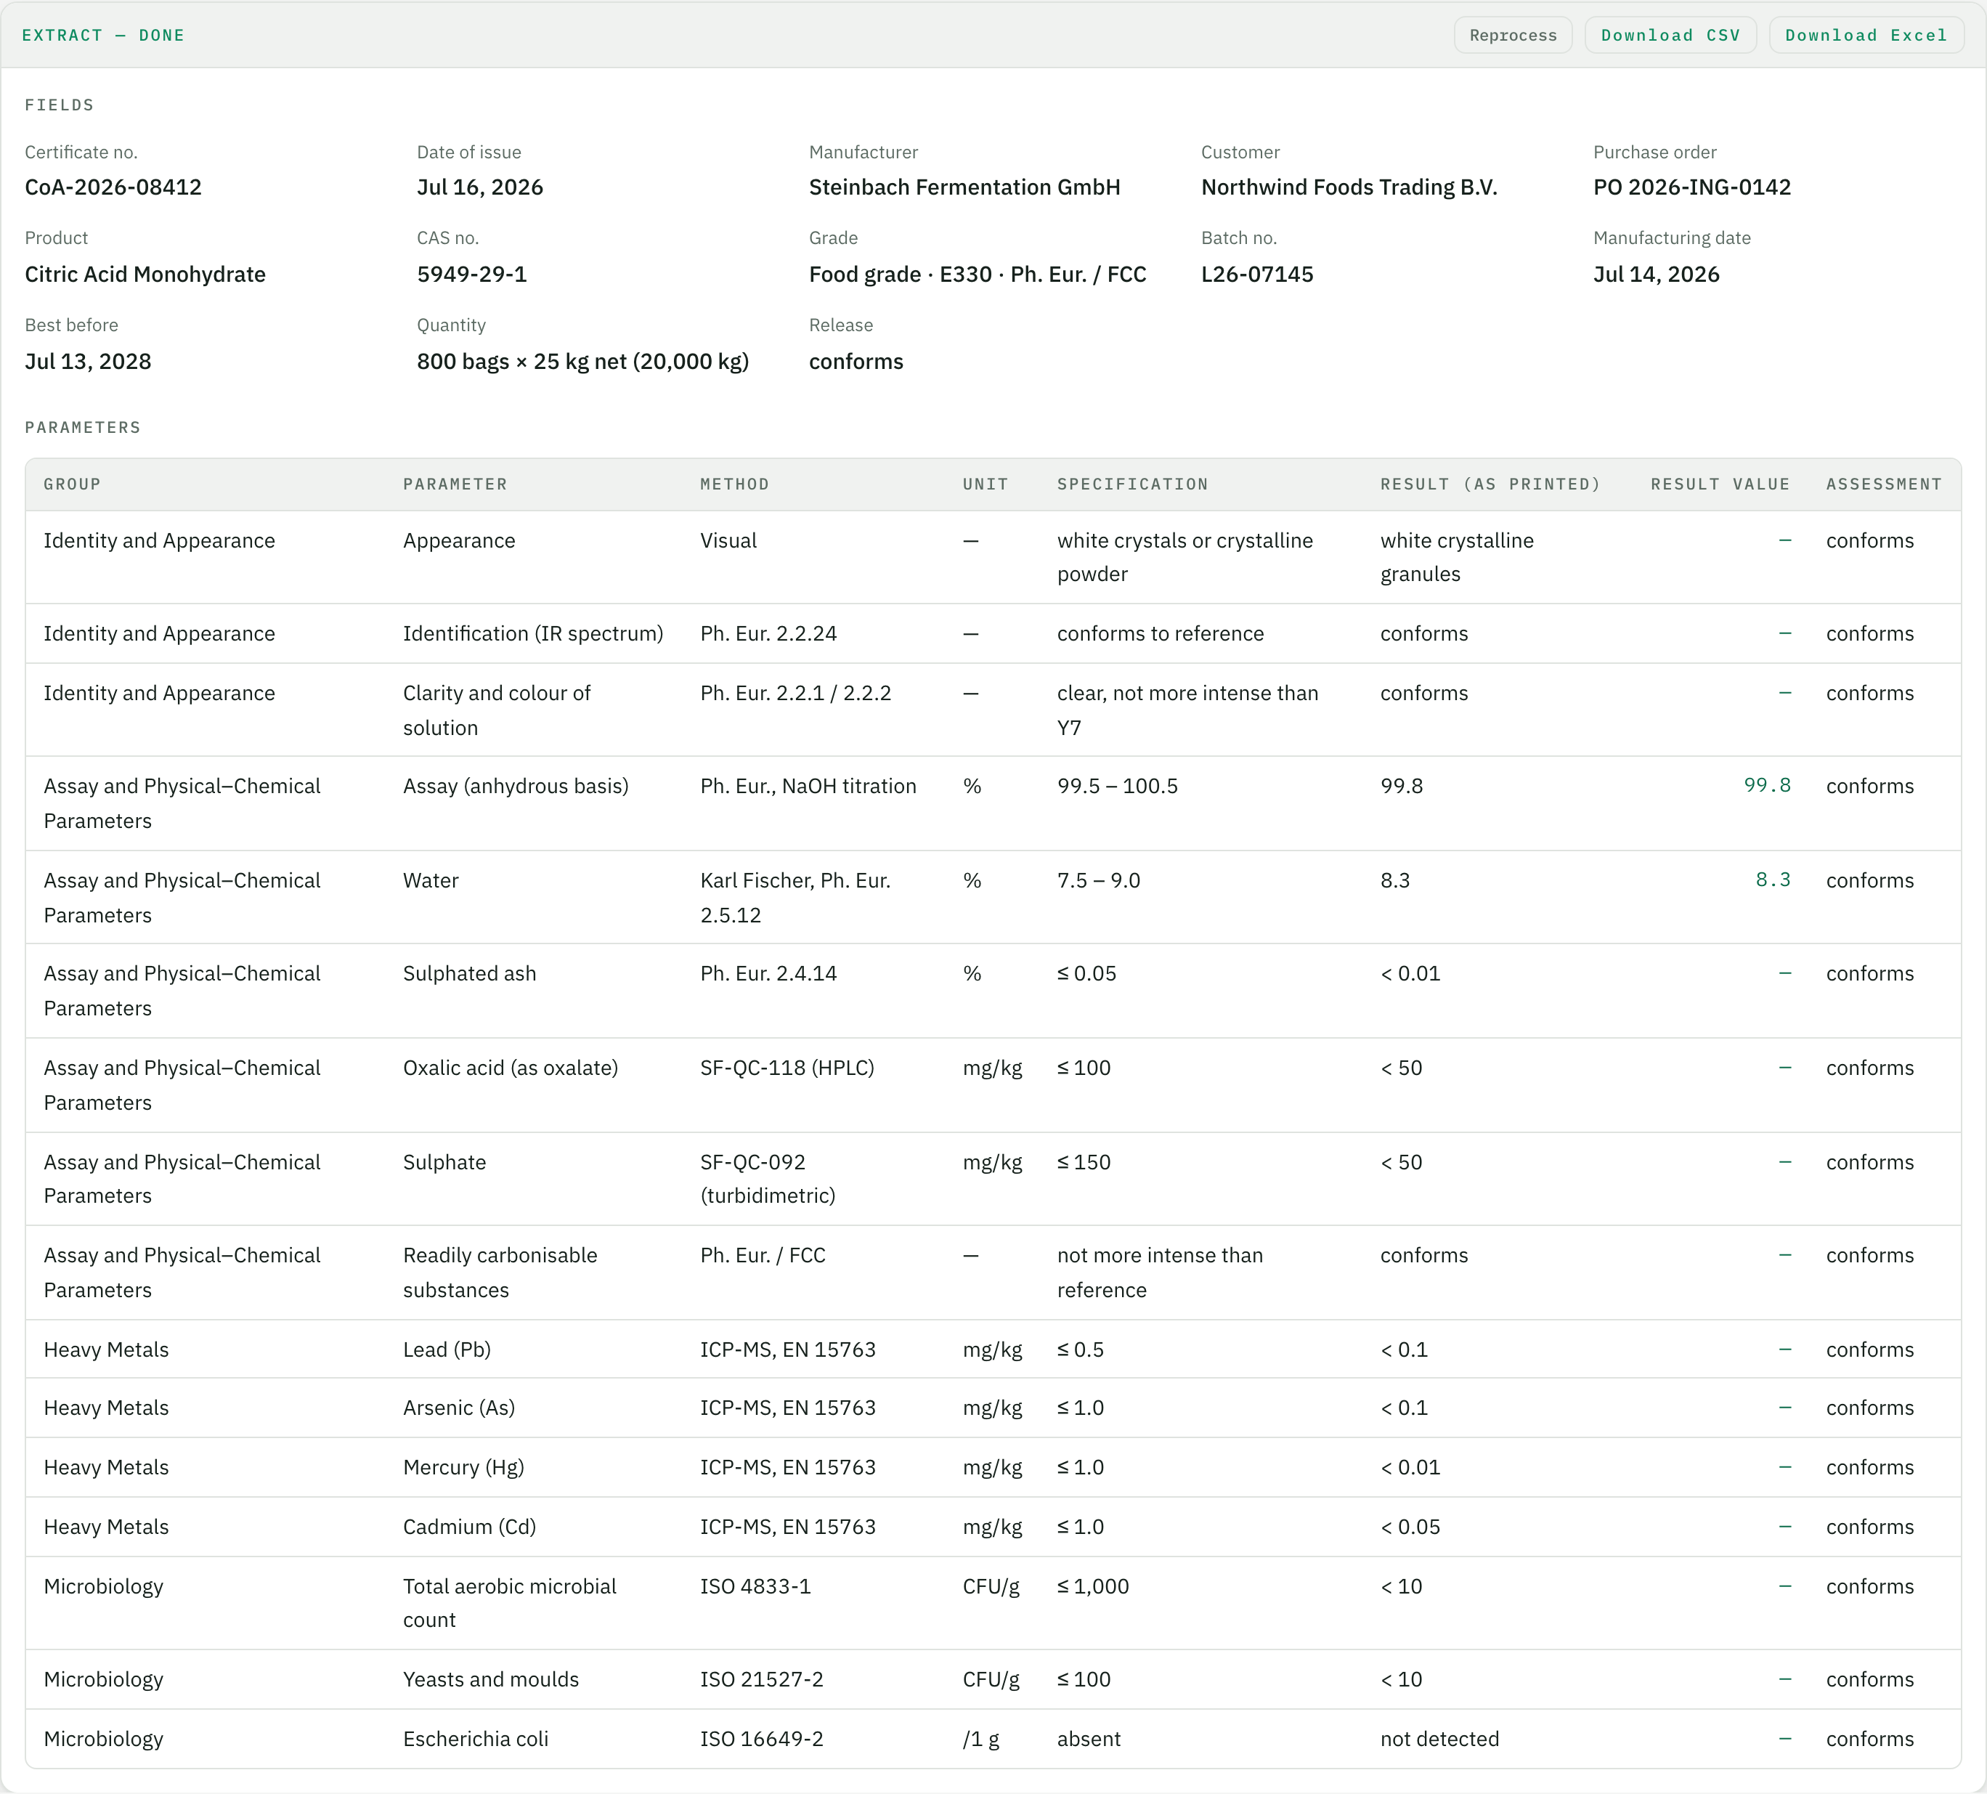Viewport: 1987px width, 1794px height.
Task: Click method Ph. Eur. 2.2.1 / 2.2.2
Action: coord(795,694)
